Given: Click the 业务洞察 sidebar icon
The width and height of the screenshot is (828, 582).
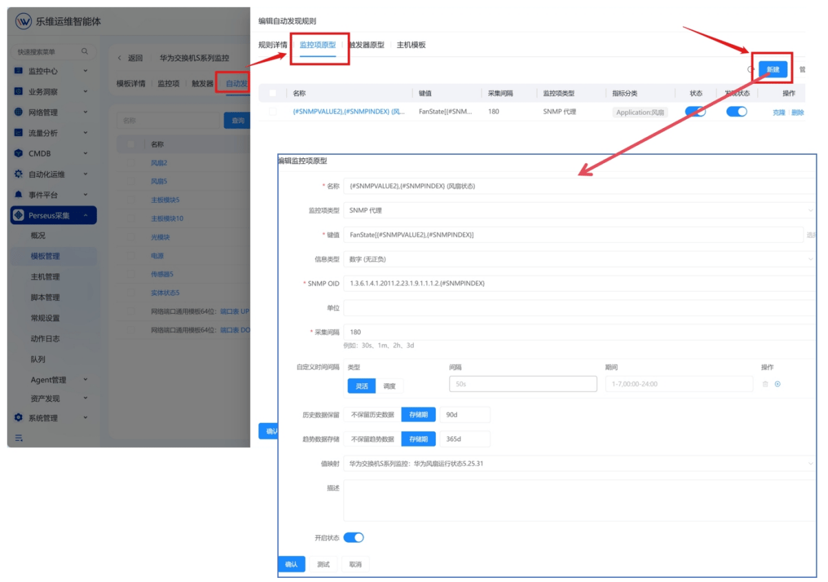Looking at the screenshot, I should (19, 91).
